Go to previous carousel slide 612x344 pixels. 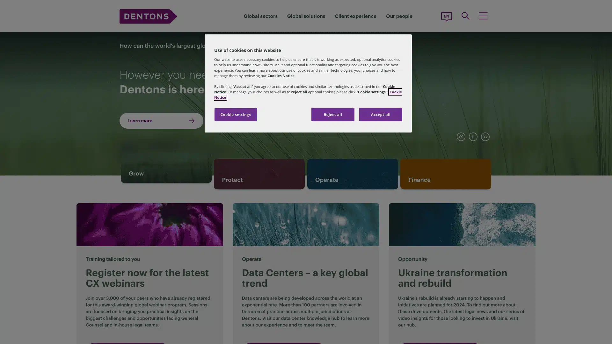461,137
